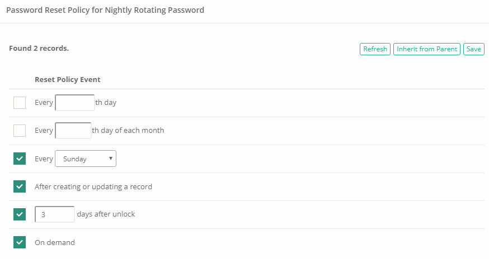Click the "On demand" label text
489x259 pixels.
55,243
